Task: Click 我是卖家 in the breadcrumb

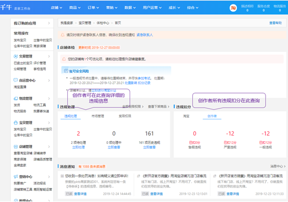Action: coord(67,23)
